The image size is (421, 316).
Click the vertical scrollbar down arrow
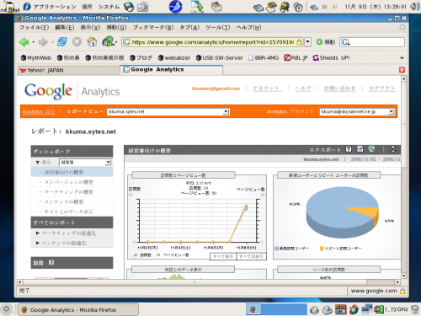pyautogui.click(x=404, y=276)
